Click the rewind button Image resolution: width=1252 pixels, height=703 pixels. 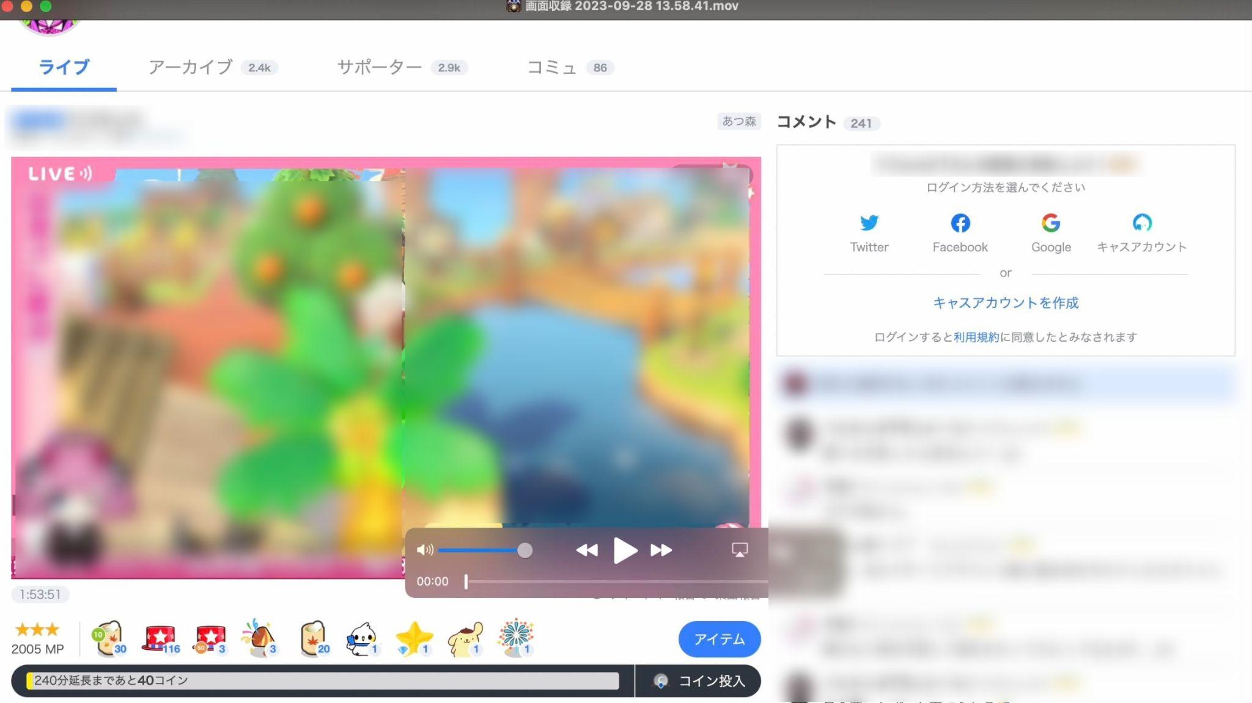coord(587,550)
